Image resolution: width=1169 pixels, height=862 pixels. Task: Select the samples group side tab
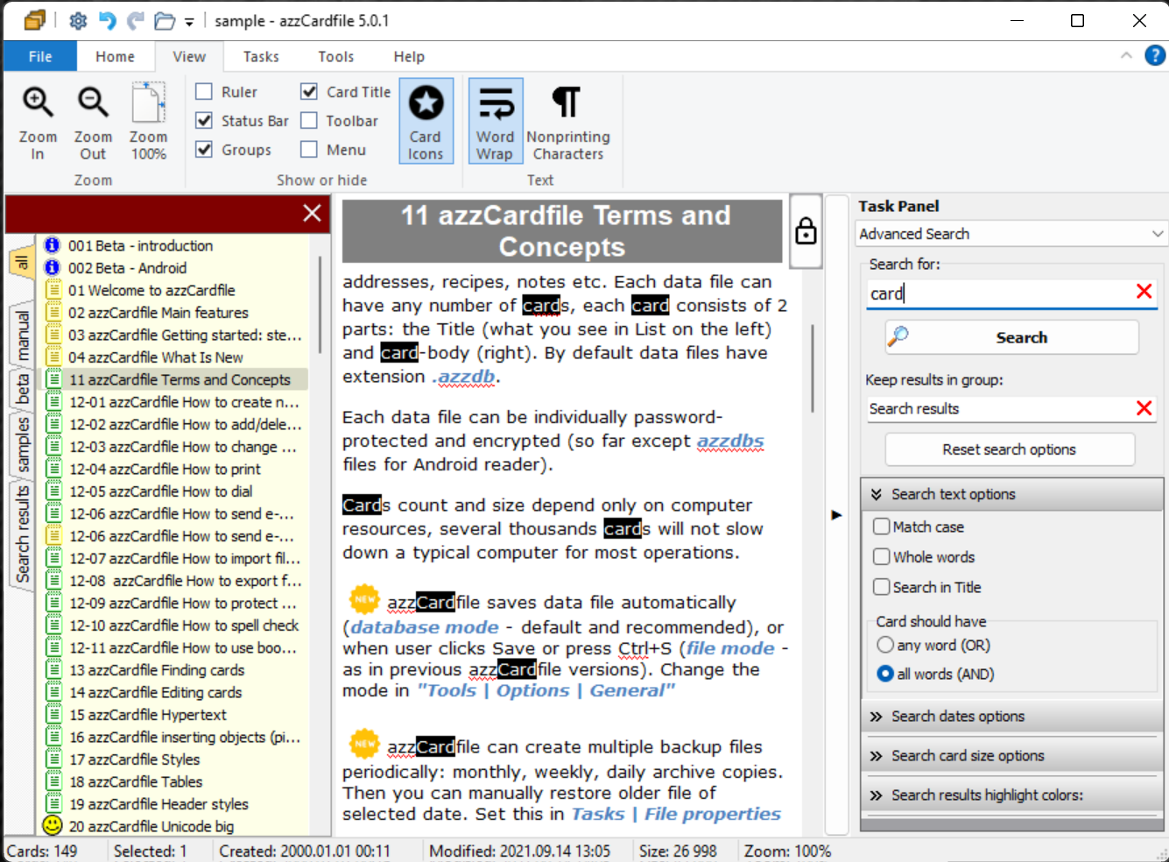click(x=22, y=445)
